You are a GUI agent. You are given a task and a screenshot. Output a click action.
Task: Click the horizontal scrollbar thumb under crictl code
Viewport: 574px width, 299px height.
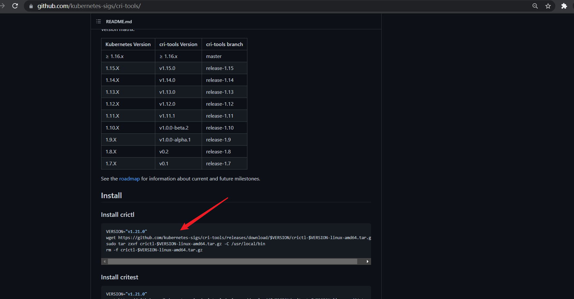point(232,261)
